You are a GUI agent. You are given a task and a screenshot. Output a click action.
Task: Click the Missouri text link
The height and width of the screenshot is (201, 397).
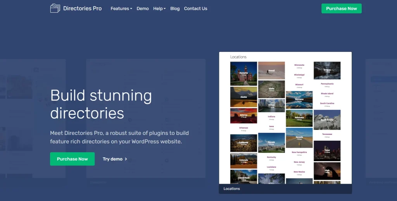(x=299, y=85)
